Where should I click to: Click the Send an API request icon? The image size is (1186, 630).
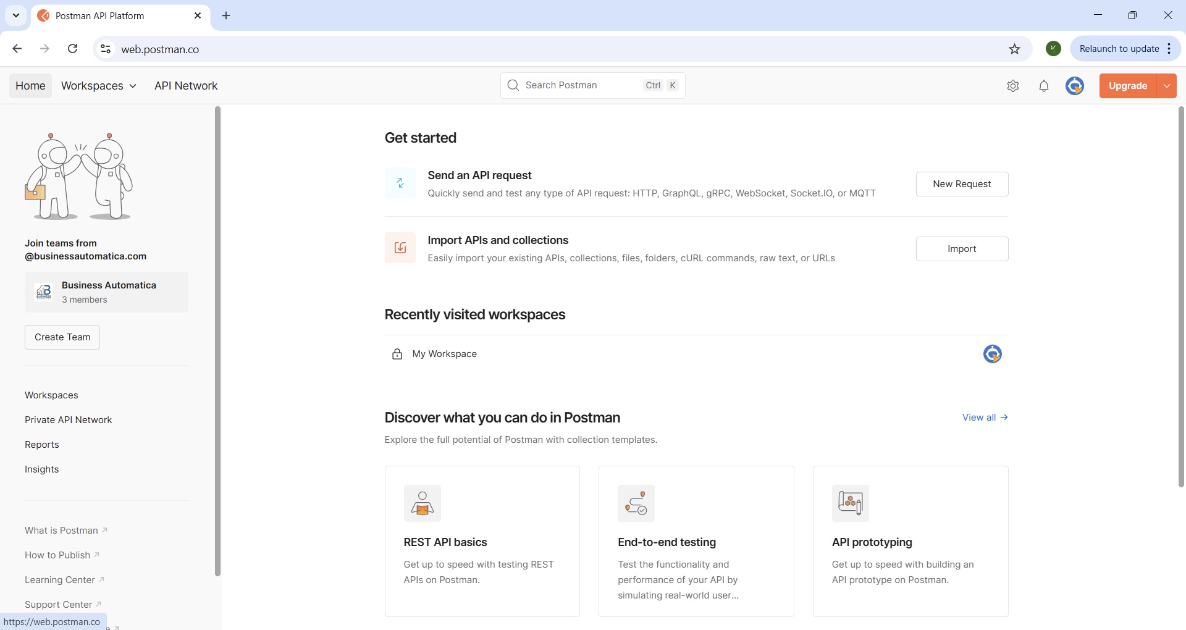pyautogui.click(x=400, y=183)
